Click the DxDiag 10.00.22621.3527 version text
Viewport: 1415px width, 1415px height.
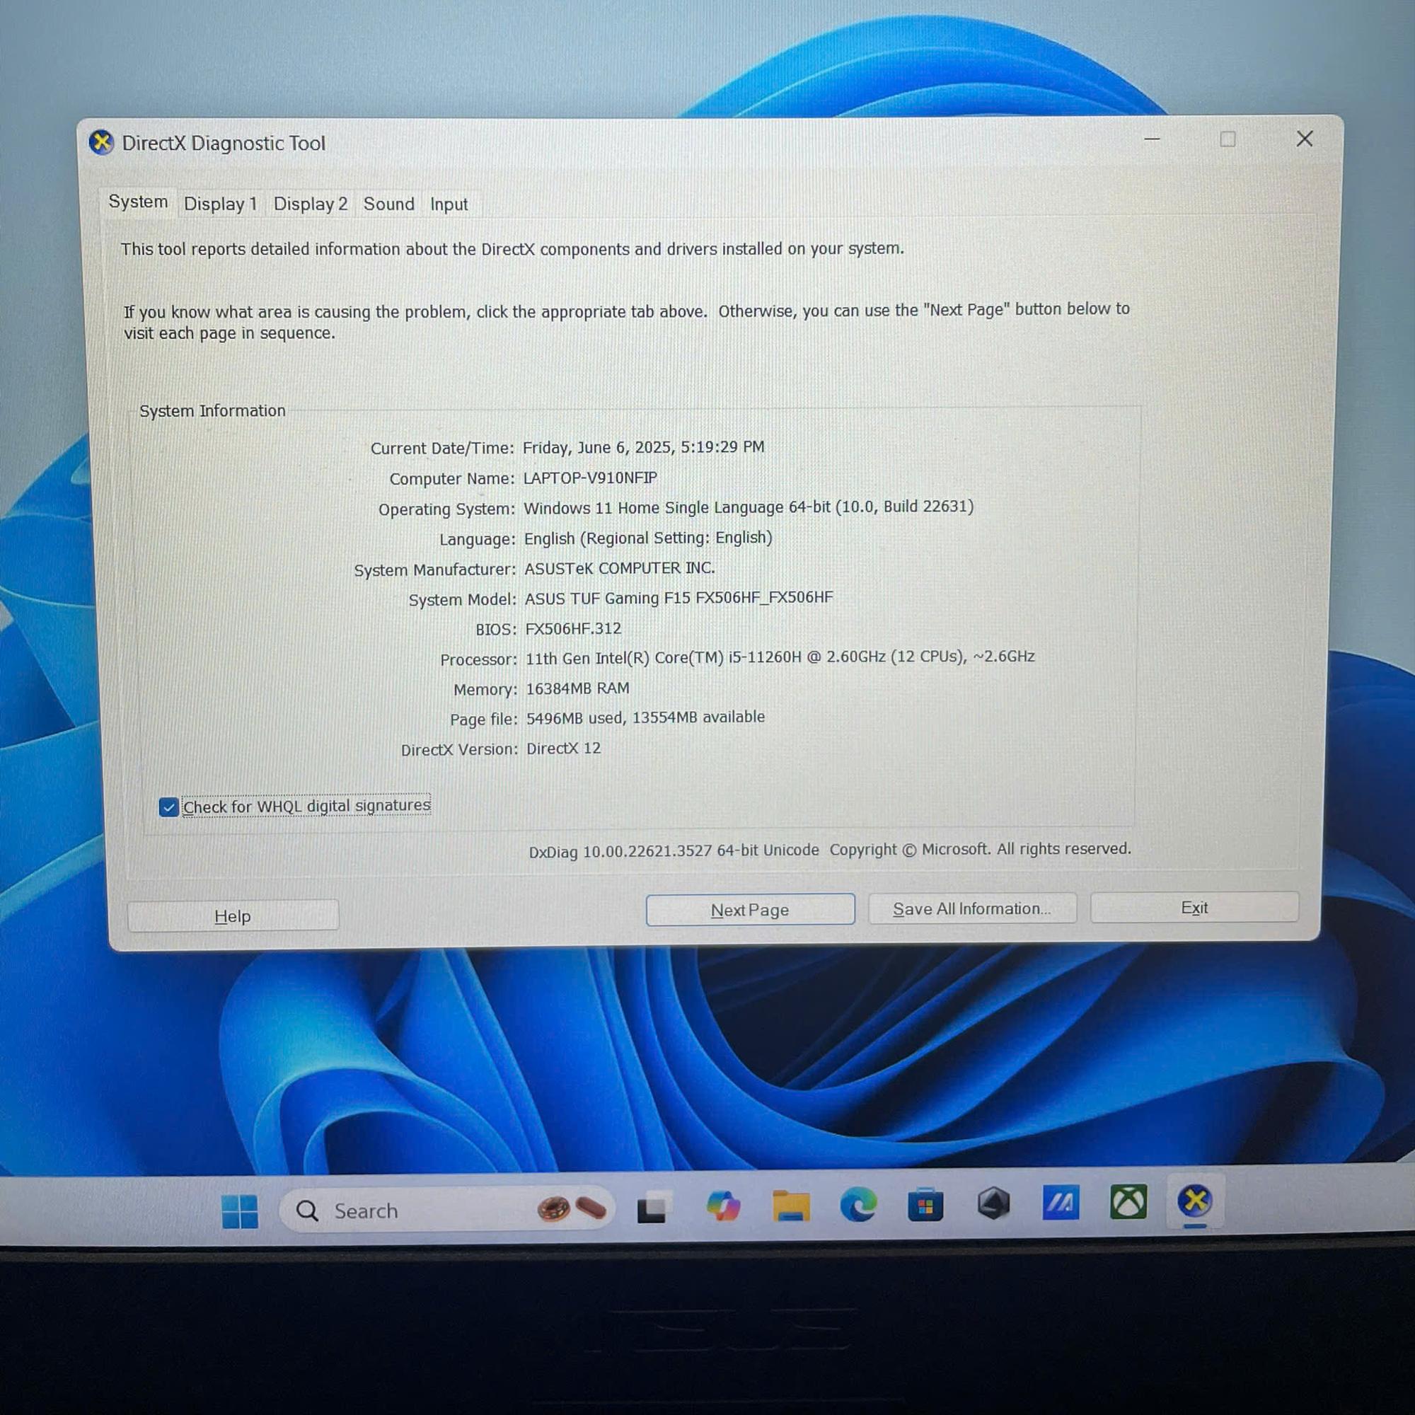[x=674, y=851]
